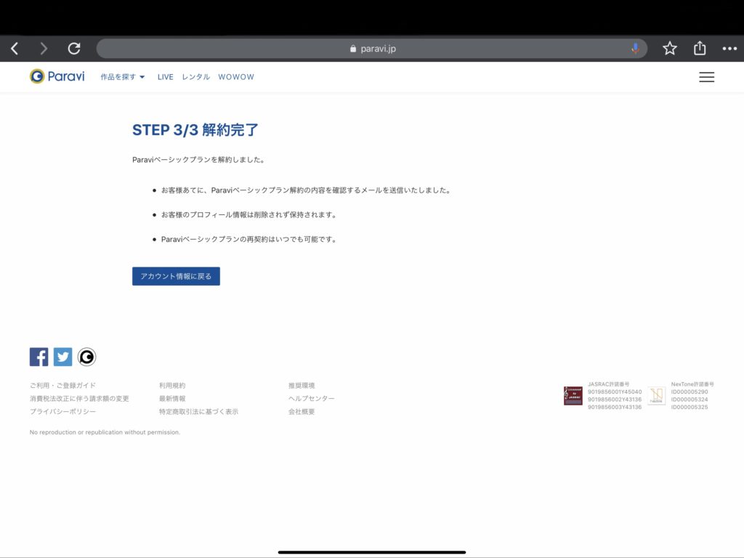Open the WOWOW section
This screenshot has height=558, width=744.
pyautogui.click(x=236, y=77)
